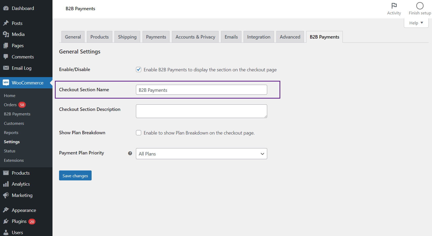The width and height of the screenshot is (432, 236).
Task: Switch to the General tab
Action: (73, 37)
